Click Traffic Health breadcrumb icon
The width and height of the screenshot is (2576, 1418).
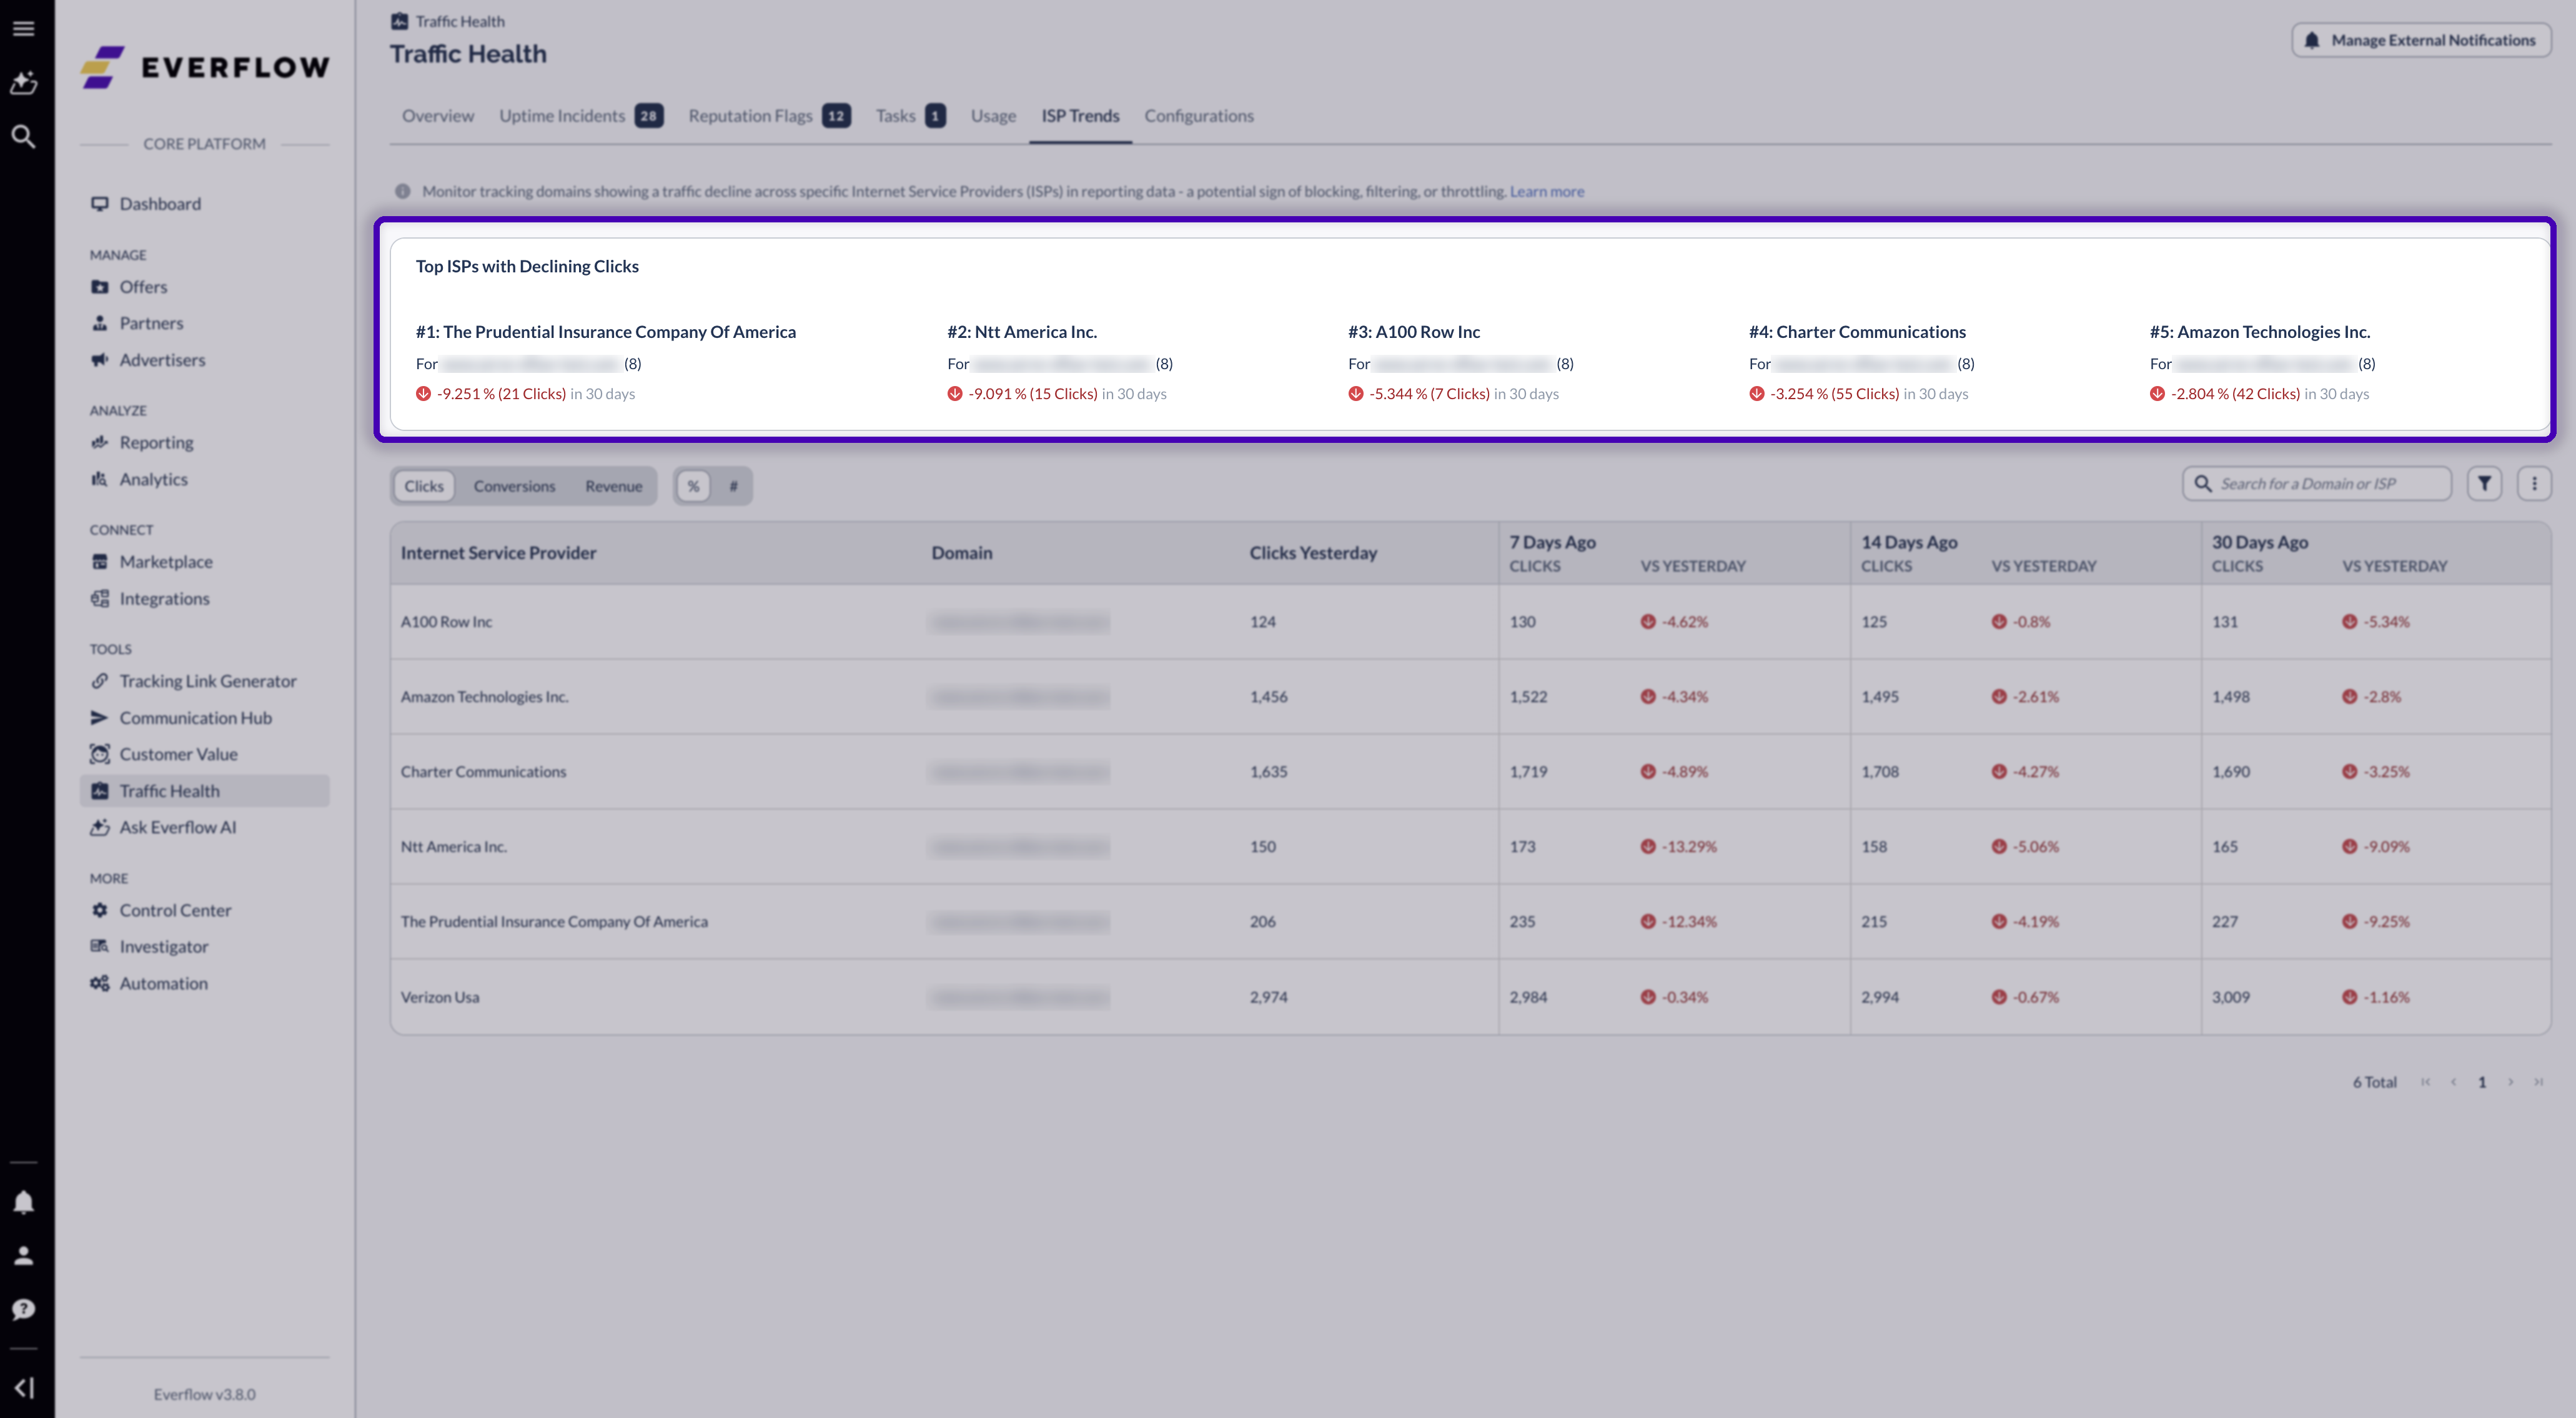[399, 21]
